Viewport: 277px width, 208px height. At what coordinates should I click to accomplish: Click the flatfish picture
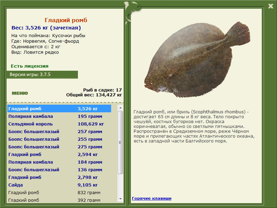tap(197, 60)
